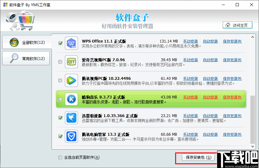Screen dimensions: 259x168
Task: Select the WPS Office 11.1 正式版 title
Action: (x=104, y=41)
